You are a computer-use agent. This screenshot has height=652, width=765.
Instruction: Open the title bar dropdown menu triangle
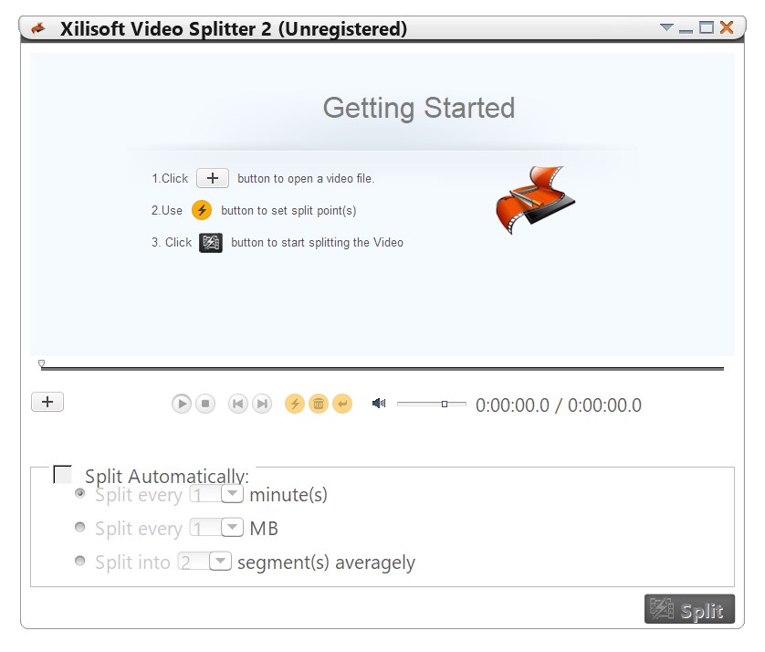coord(666,27)
